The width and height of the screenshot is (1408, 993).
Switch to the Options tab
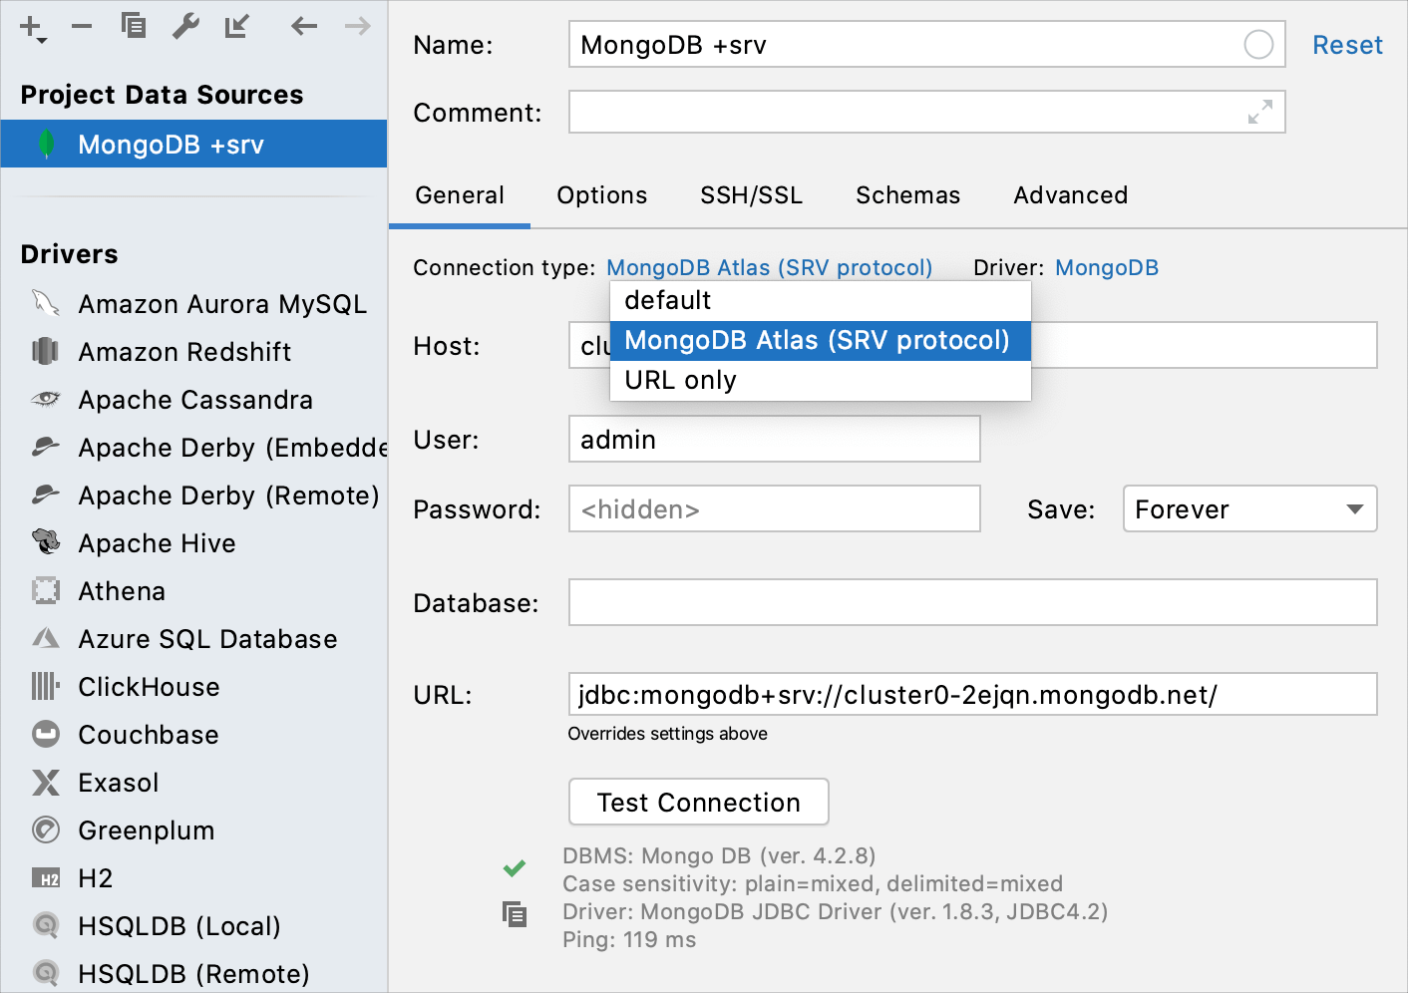click(x=602, y=195)
